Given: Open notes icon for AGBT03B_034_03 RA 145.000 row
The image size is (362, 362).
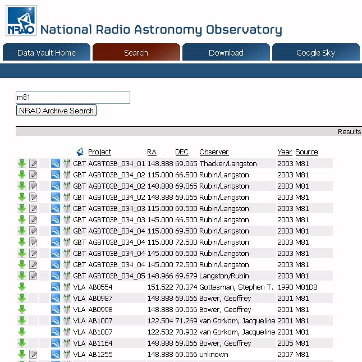Looking at the screenshot, I should pos(33,219).
